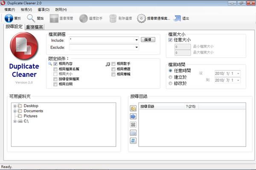Select the Pictures folder in tree
The image size is (256, 170).
point(31,116)
